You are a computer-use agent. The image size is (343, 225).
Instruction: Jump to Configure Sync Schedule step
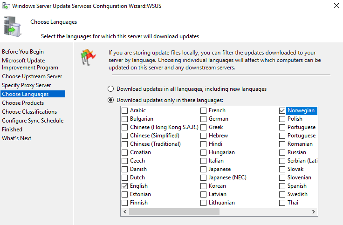click(33, 121)
